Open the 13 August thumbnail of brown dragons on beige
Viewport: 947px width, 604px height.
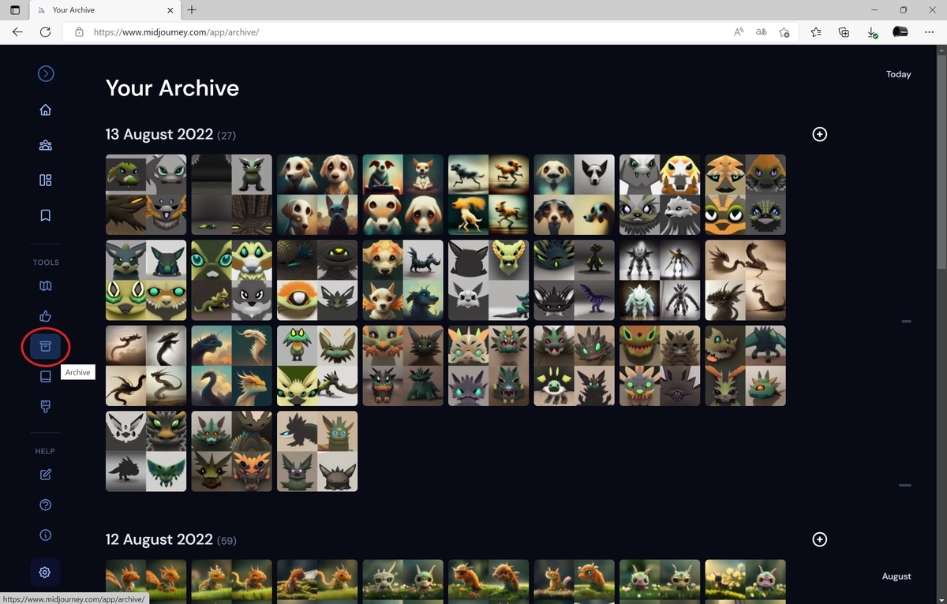(745, 280)
